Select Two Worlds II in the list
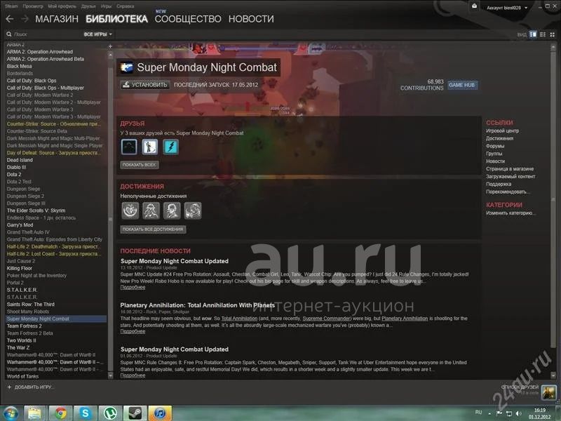This screenshot has height=421, width=561. pos(22,340)
